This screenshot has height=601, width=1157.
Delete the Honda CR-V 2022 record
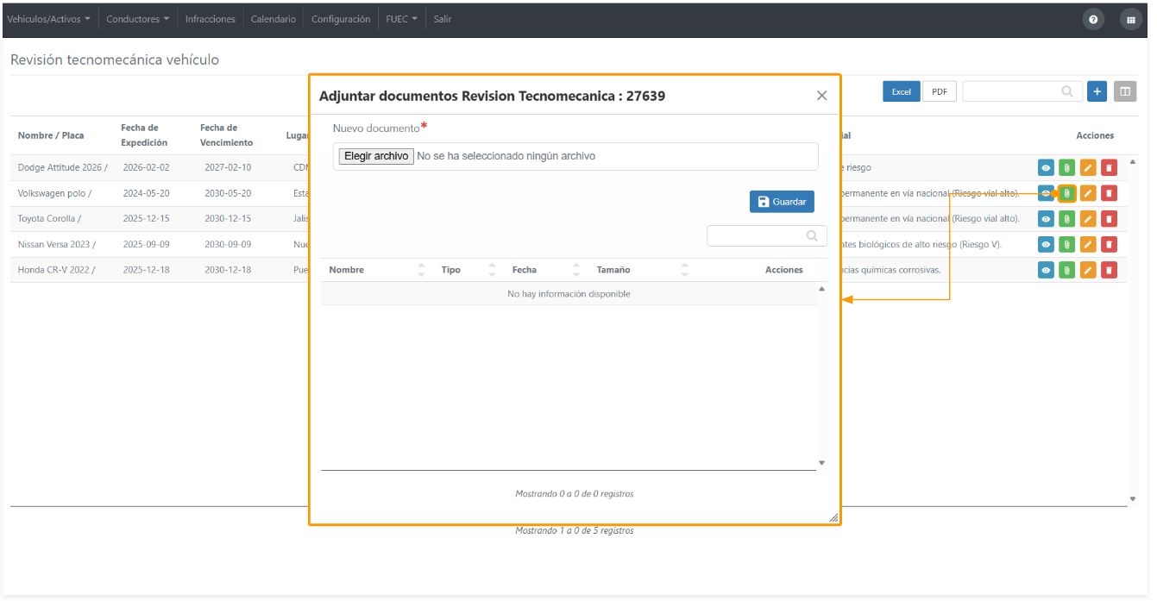click(x=1110, y=271)
